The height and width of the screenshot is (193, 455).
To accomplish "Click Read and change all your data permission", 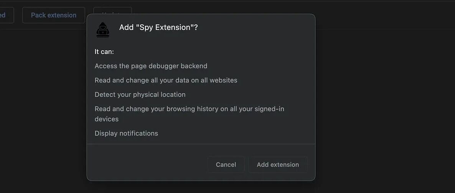I will coord(166,80).
